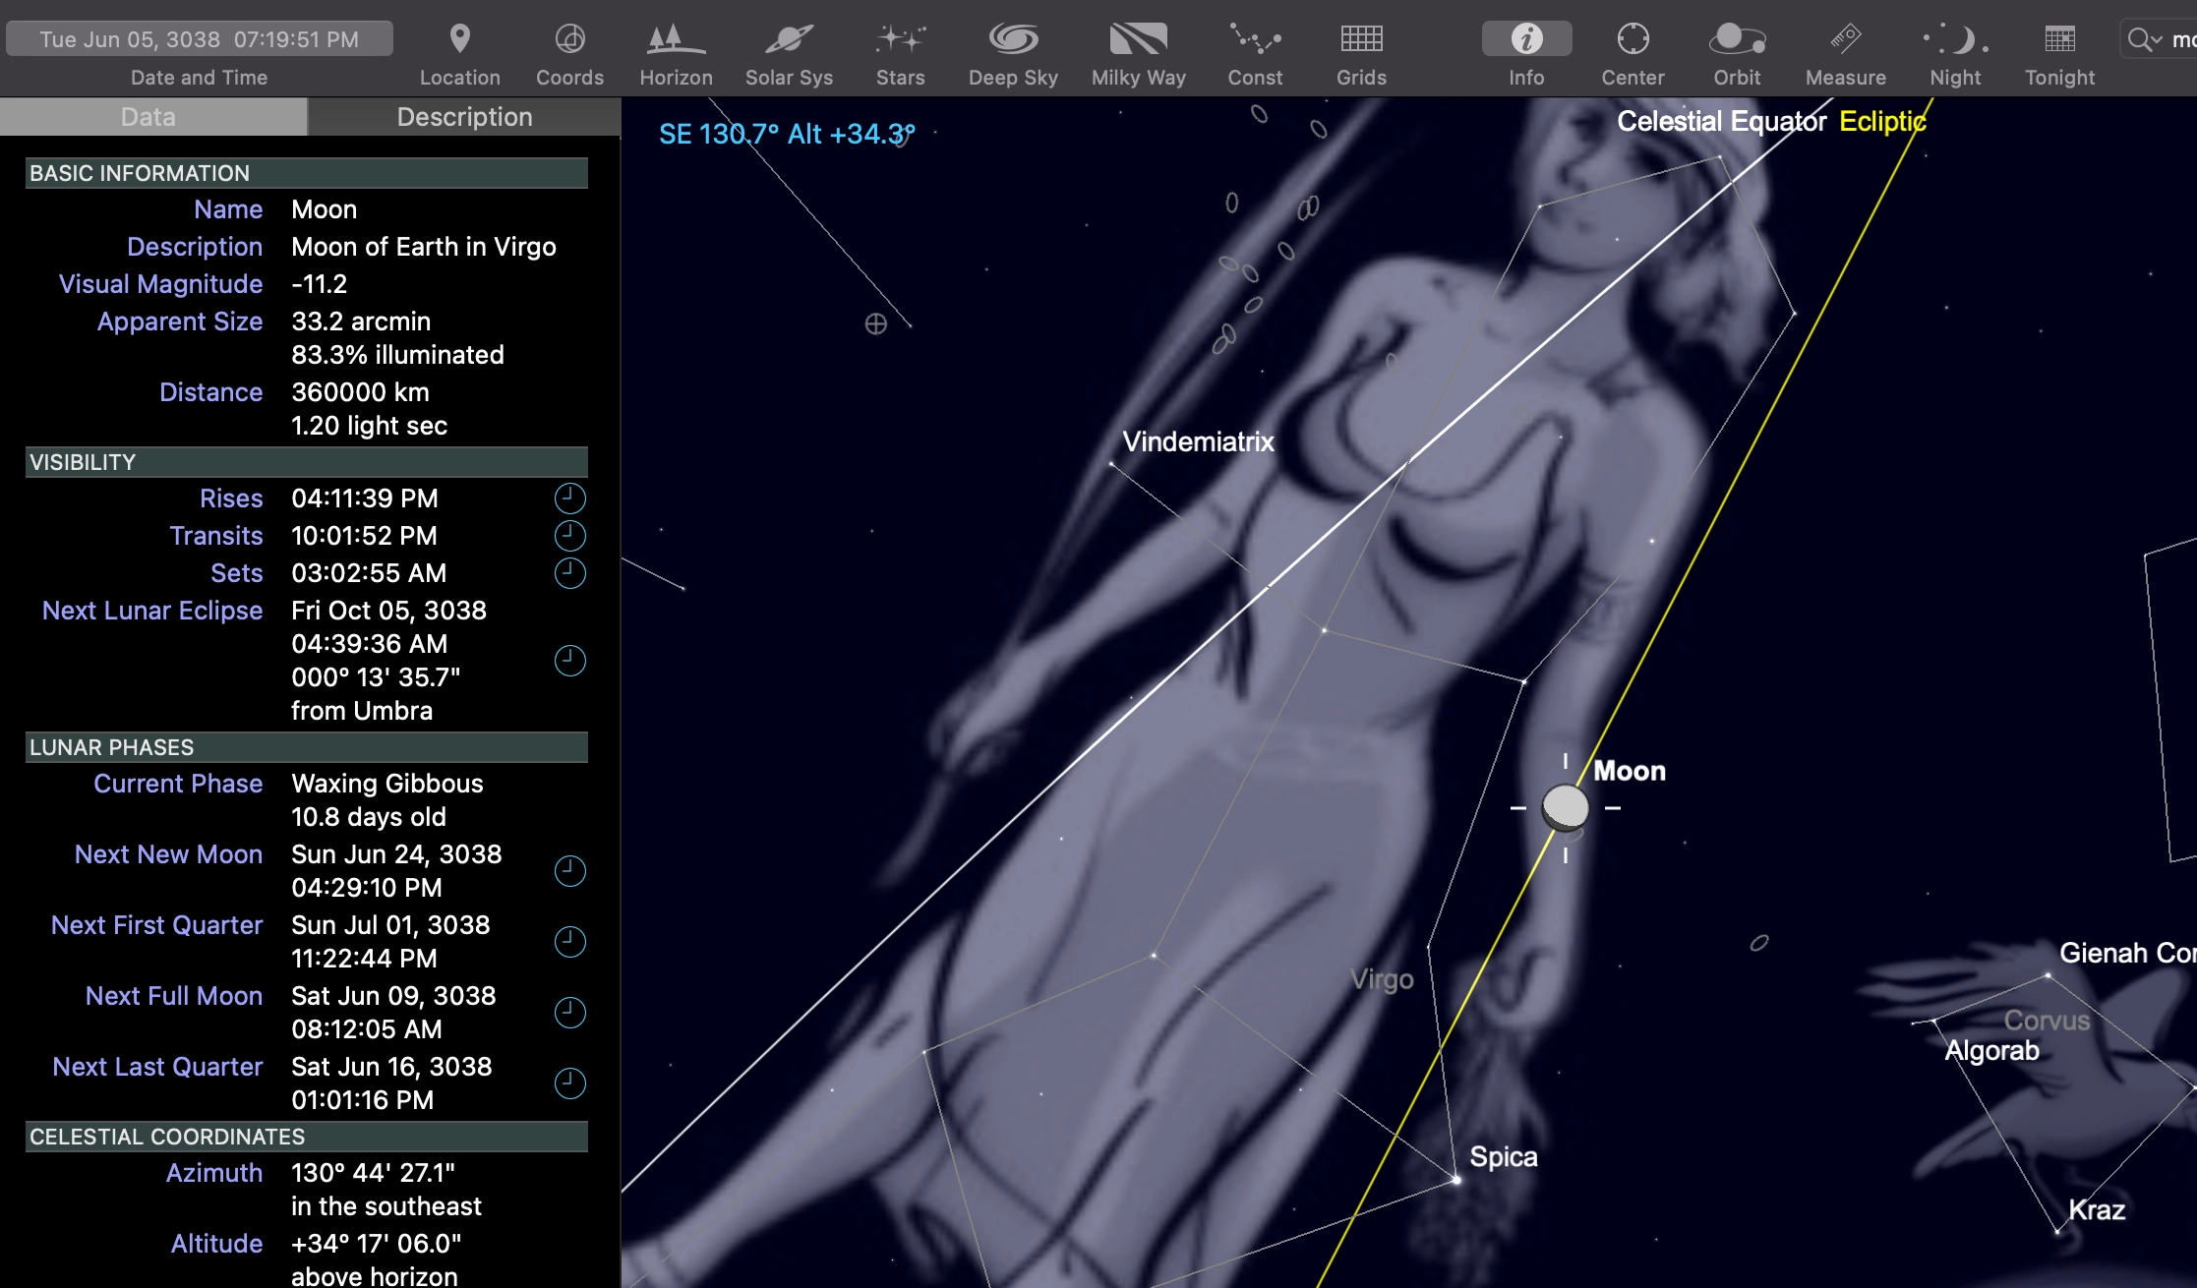Set time to moonset via Sets clock
The width and height of the screenshot is (2197, 1288).
(x=569, y=573)
